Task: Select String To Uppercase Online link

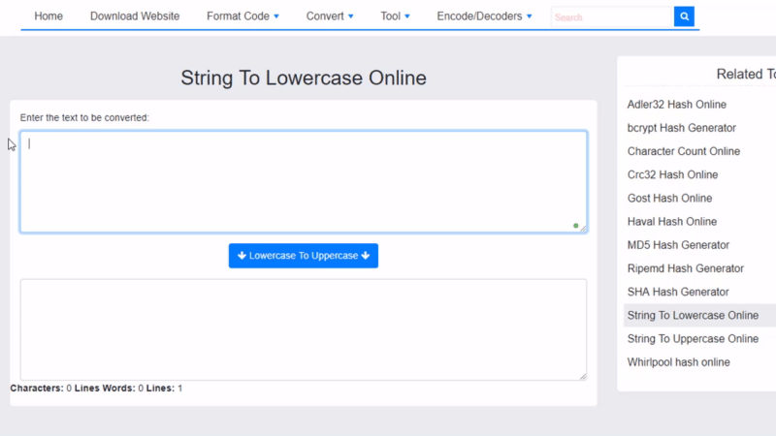Action: point(693,339)
